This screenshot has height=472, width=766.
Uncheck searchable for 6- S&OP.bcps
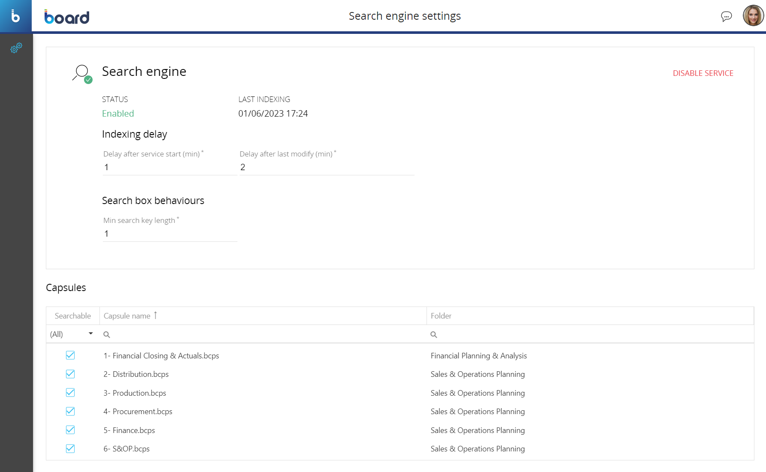(70, 448)
